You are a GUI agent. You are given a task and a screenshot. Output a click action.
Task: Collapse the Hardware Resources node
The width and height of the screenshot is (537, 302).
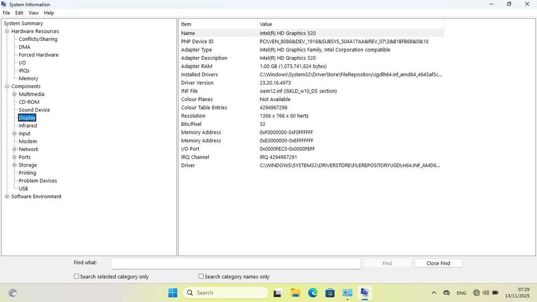[x=7, y=31]
